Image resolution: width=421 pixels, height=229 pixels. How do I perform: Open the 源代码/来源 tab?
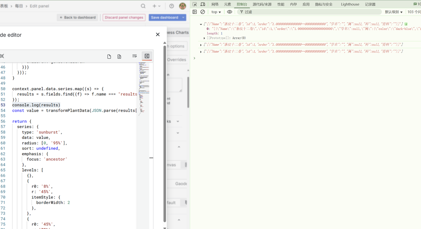(x=262, y=4)
